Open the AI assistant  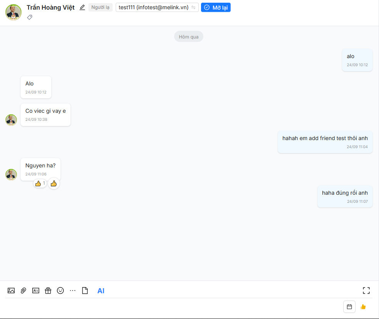[x=101, y=291]
